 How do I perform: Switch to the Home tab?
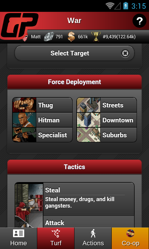pos(19,238)
